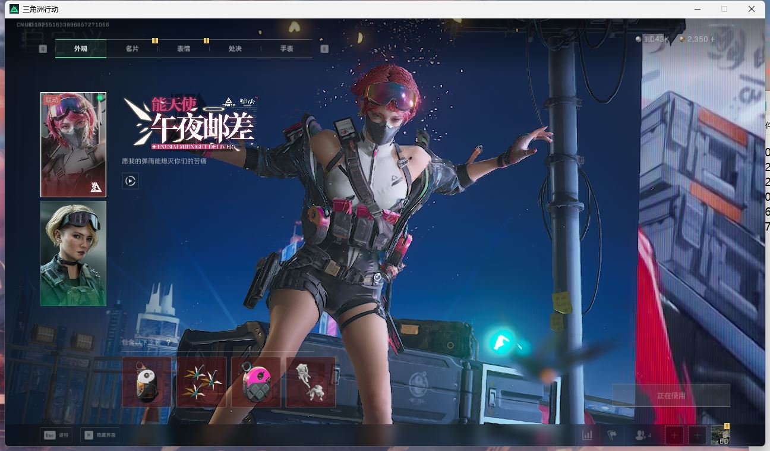This screenshot has height=451, width=770.
Task: Open the white execution animation item
Action: click(x=311, y=382)
